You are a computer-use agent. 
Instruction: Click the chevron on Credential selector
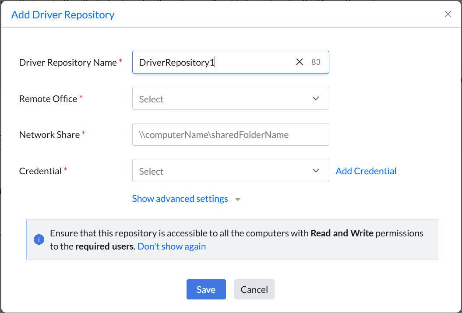315,171
